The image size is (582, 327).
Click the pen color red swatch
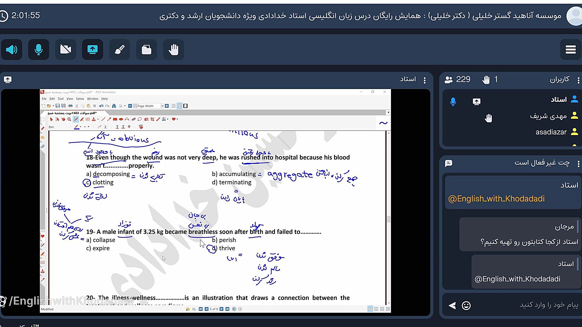pos(77,127)
